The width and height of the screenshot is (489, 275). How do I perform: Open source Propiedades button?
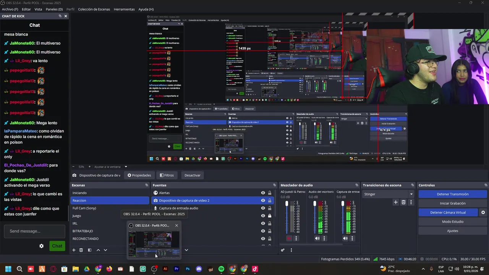click(139, 175)
